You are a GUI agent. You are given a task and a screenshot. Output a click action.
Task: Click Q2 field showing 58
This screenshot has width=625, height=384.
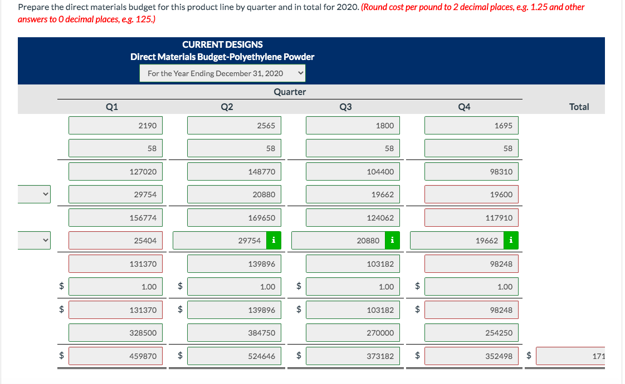(x=235, y=148)
